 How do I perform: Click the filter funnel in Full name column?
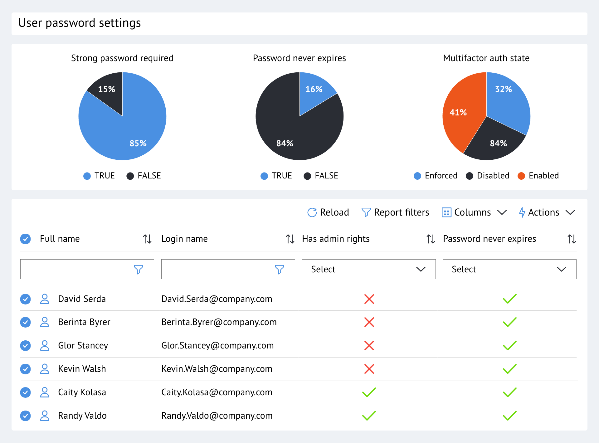coord(139,269)
